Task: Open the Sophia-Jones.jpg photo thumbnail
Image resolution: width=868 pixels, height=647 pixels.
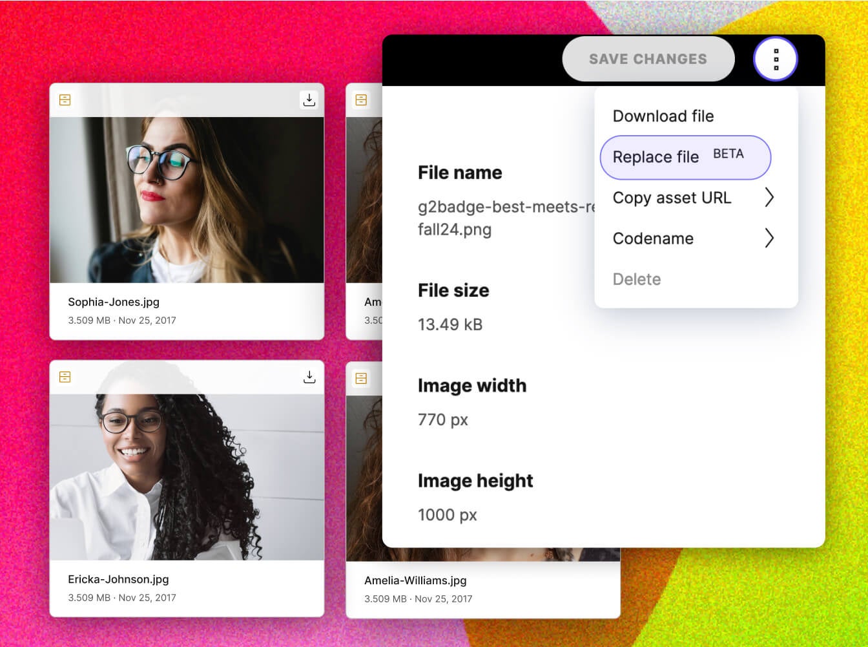Action: [x=187, y=200]
